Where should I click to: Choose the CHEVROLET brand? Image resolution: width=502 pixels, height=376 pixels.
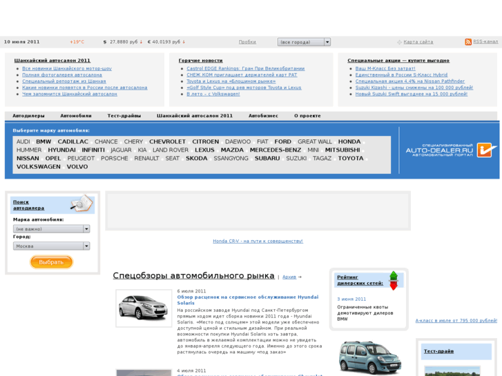tap(167, 141)
